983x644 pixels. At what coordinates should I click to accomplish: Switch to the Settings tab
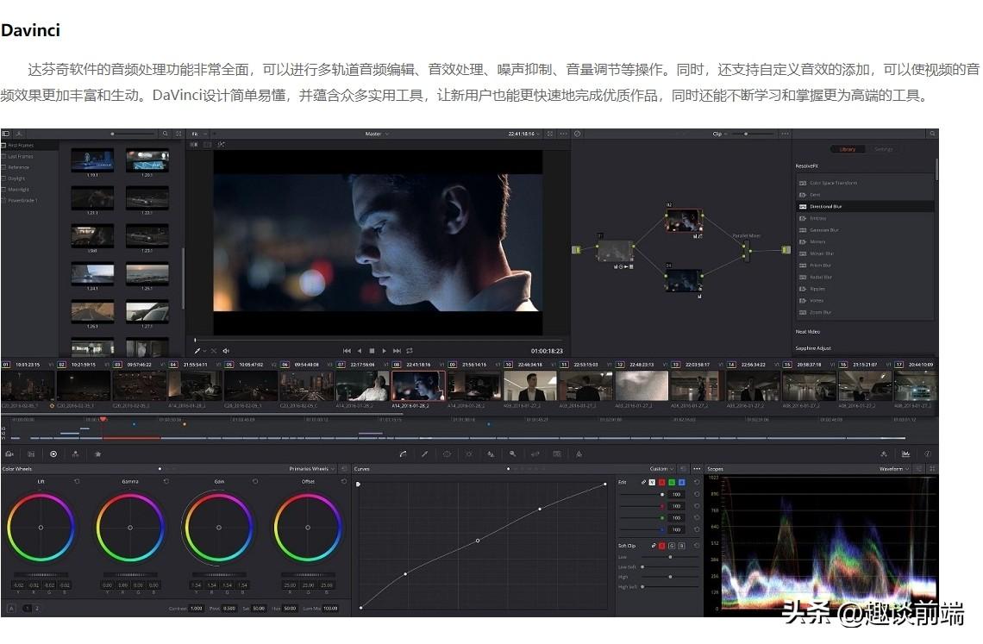tap(883, 149)
